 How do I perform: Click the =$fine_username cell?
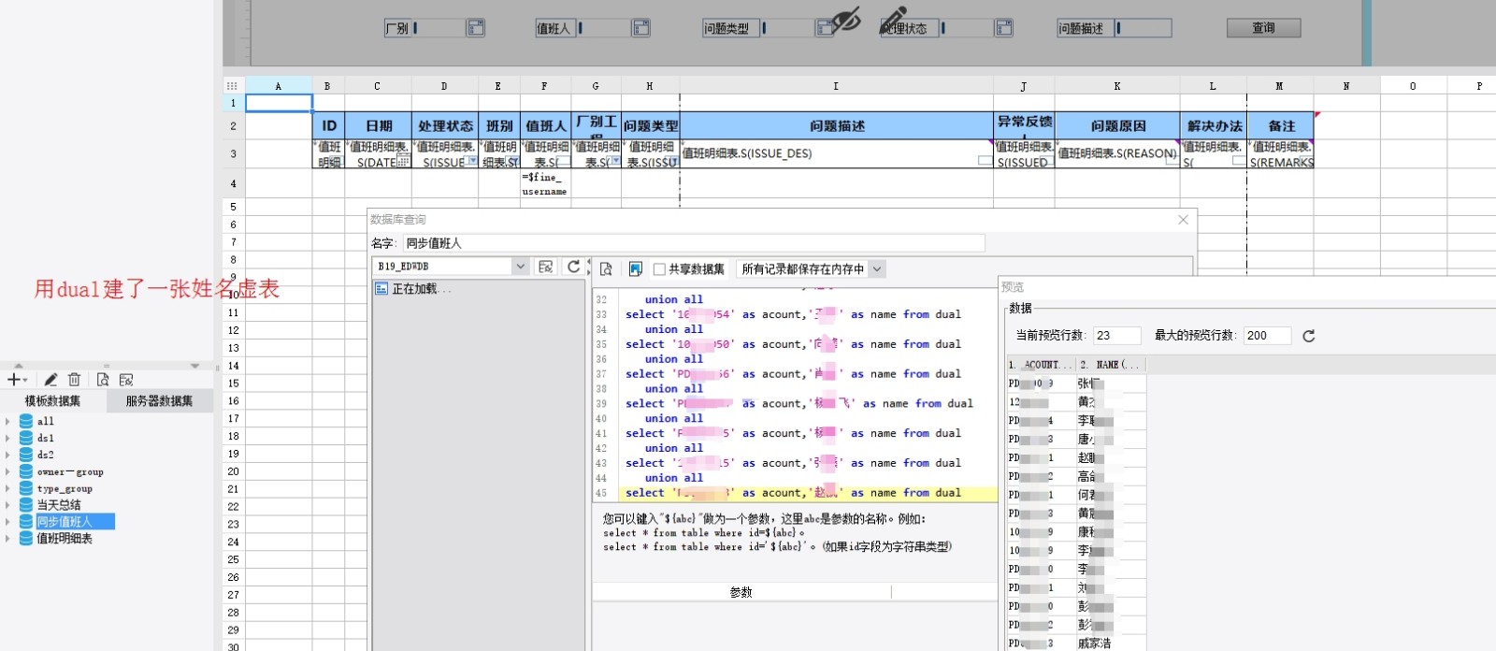tap(544, 183)
